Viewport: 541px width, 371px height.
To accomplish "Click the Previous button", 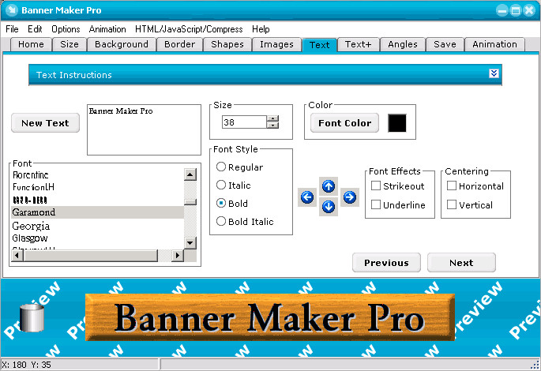I will pos(386,263).
